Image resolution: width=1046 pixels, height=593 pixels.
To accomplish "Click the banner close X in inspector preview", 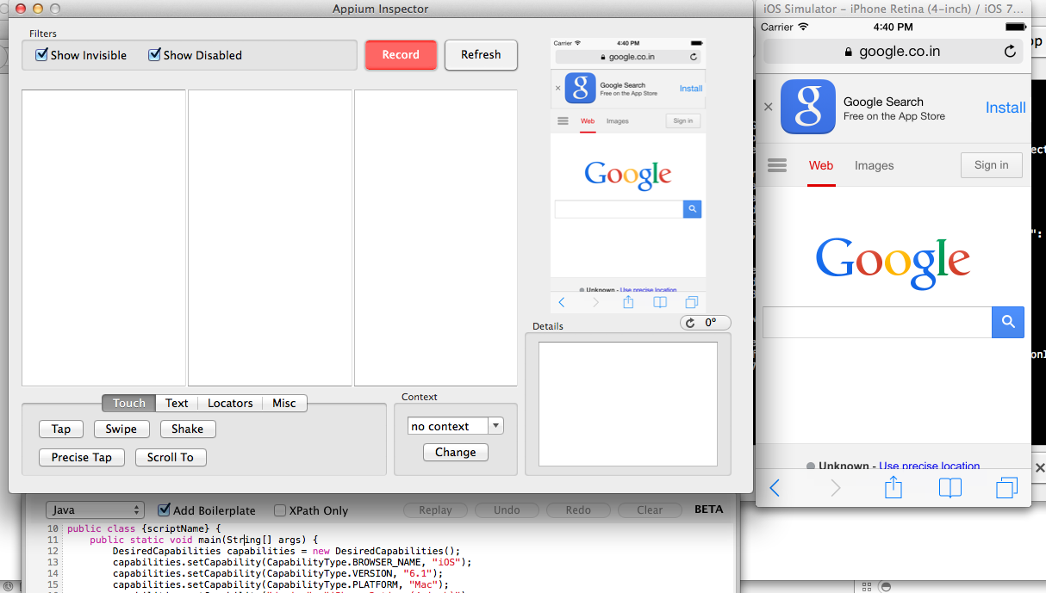I will [557, 88].
